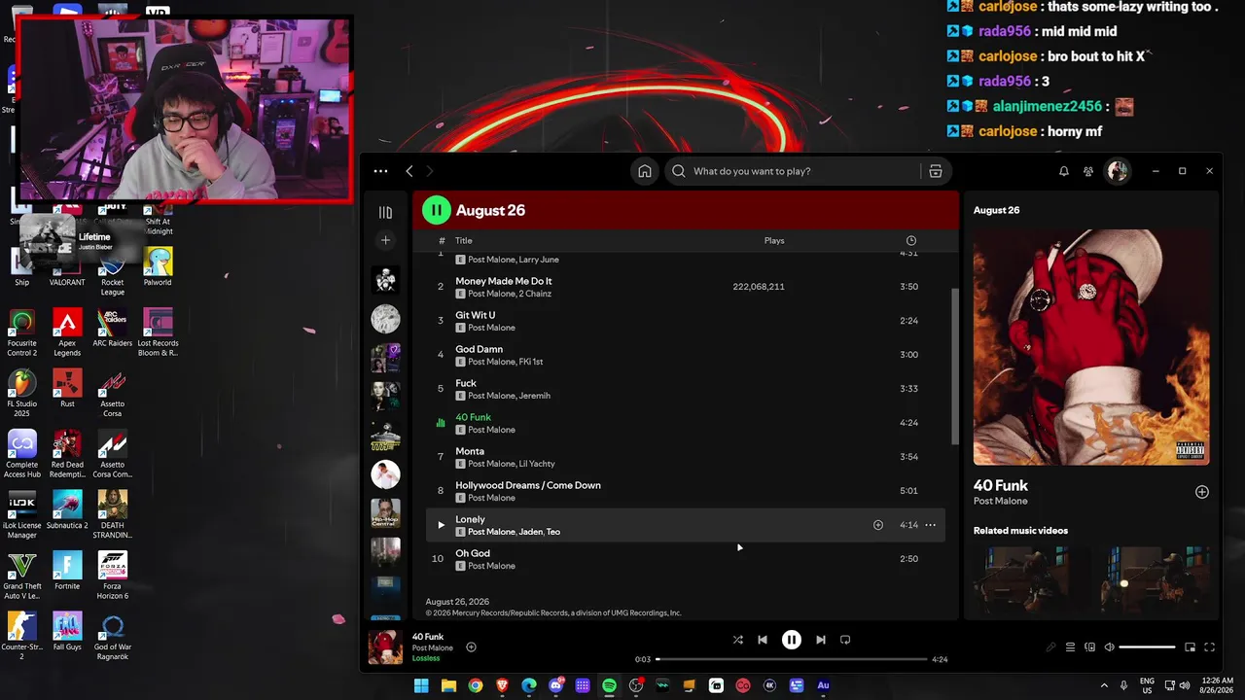Open the play queue
Image resolution: width=1245 pixels, height=700 pixels.
(x=1070, y=647)
